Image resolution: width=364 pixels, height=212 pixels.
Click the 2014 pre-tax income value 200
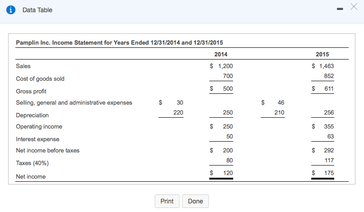point(228,151)
